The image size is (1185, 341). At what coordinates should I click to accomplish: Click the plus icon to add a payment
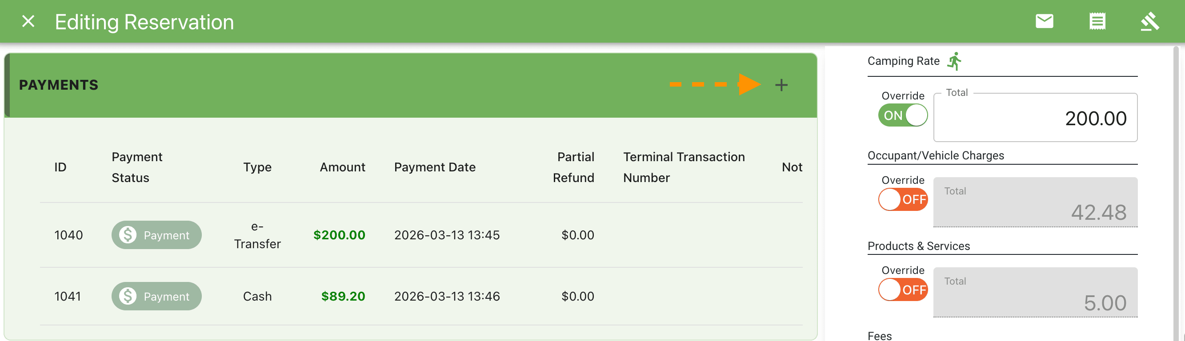[x=781, y=84]
